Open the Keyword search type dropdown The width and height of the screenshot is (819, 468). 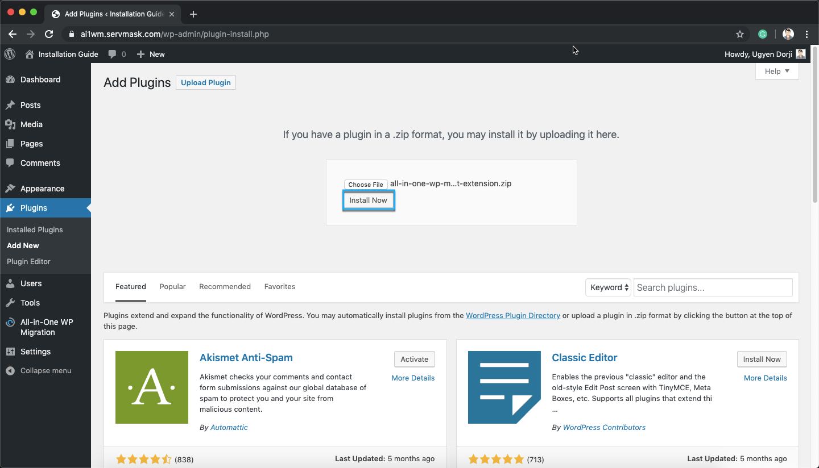609,287
